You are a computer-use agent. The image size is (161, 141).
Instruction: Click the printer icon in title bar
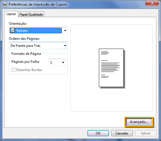point(5,4)
